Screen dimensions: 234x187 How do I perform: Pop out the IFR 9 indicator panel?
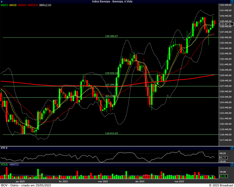(232, 148)
